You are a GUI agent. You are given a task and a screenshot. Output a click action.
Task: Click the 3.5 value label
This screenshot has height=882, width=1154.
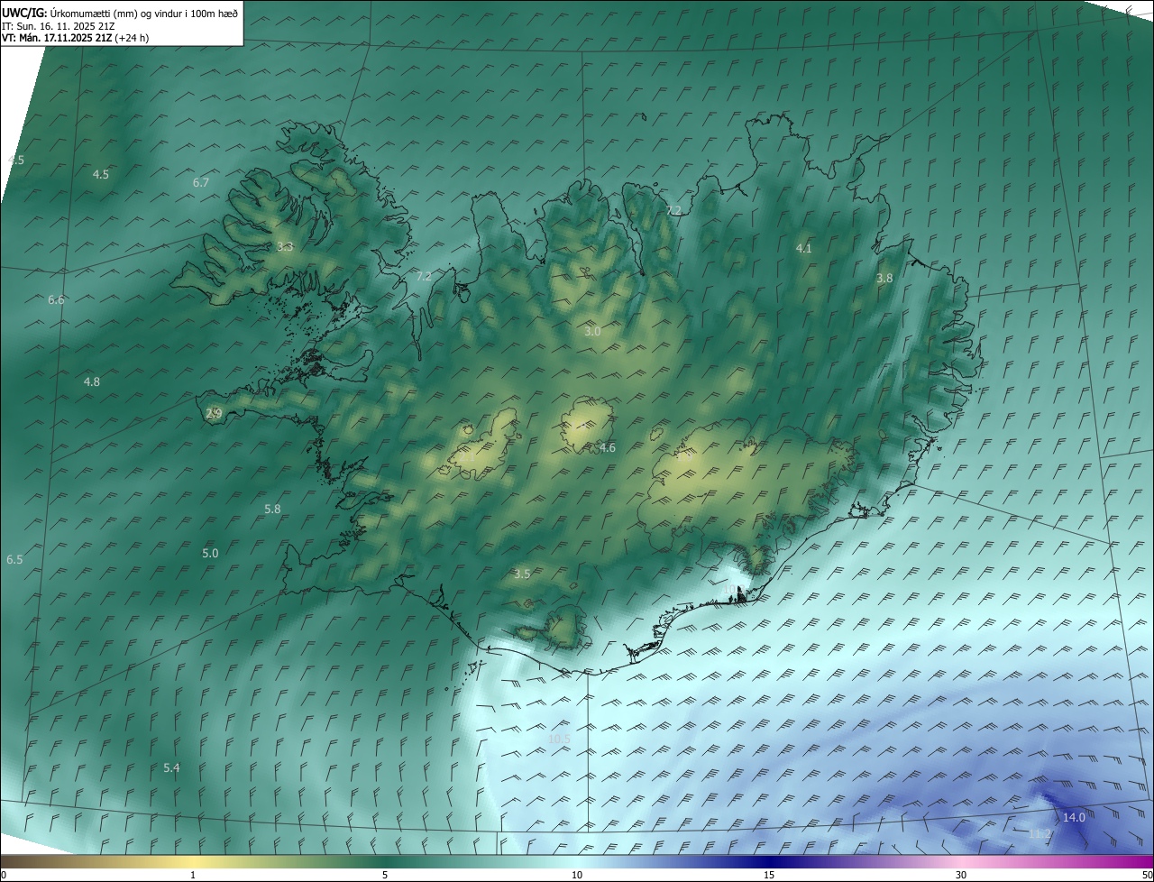[x=522, y=574]
